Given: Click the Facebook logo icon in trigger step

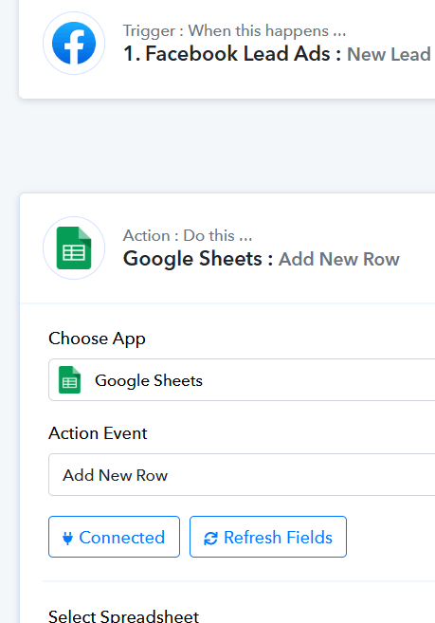Looking at the screenshot, I should point(74,43).
